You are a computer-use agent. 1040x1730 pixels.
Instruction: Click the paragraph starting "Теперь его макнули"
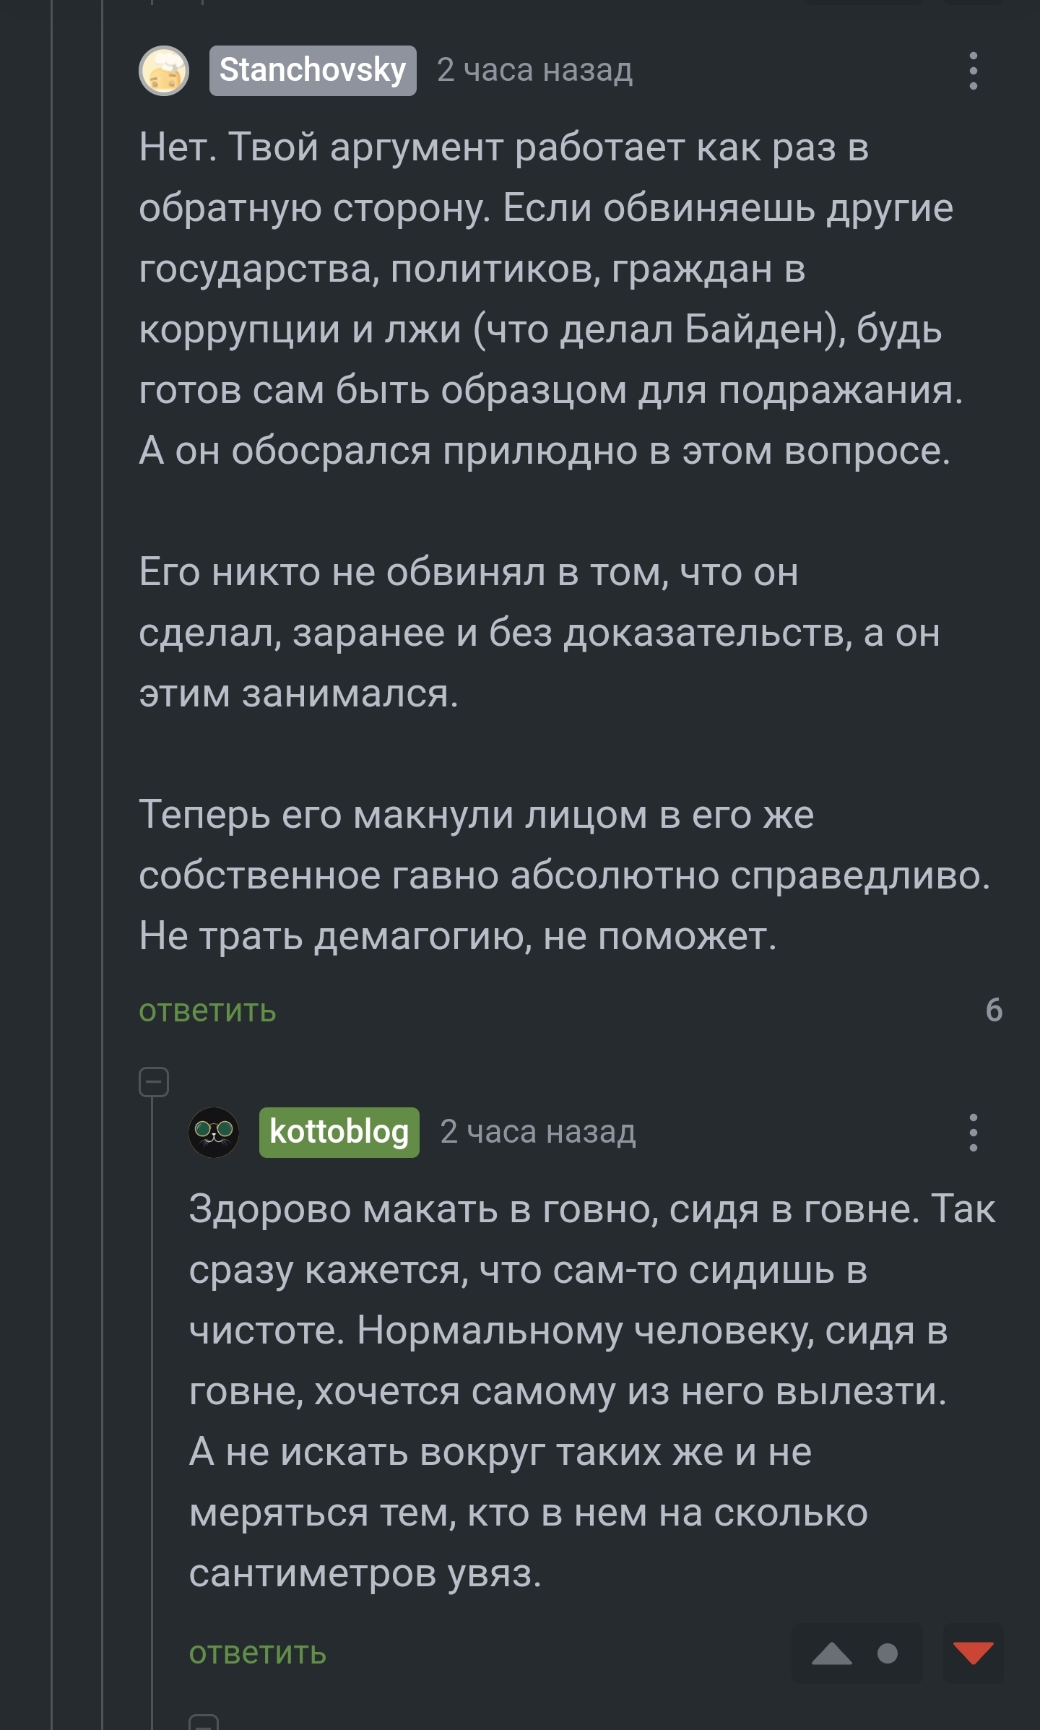[x=506, y=875]
